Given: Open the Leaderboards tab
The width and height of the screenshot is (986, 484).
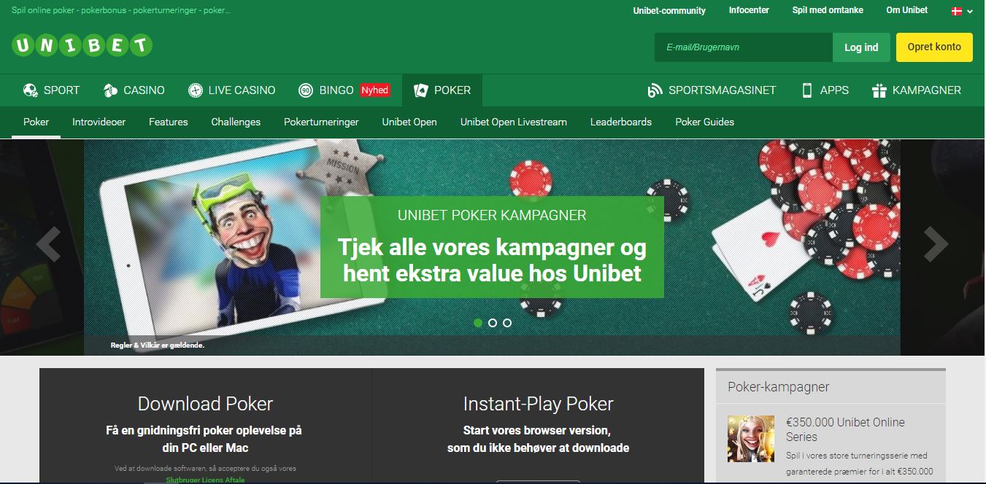Looking at the screenshot, I should click(621, 122).
